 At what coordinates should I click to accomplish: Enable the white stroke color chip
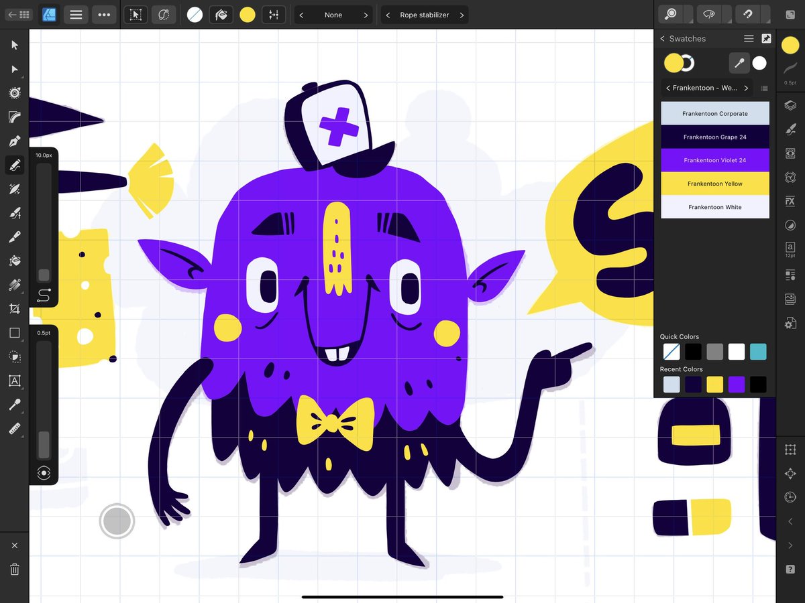pyautogui.click(x=759, y=62)
